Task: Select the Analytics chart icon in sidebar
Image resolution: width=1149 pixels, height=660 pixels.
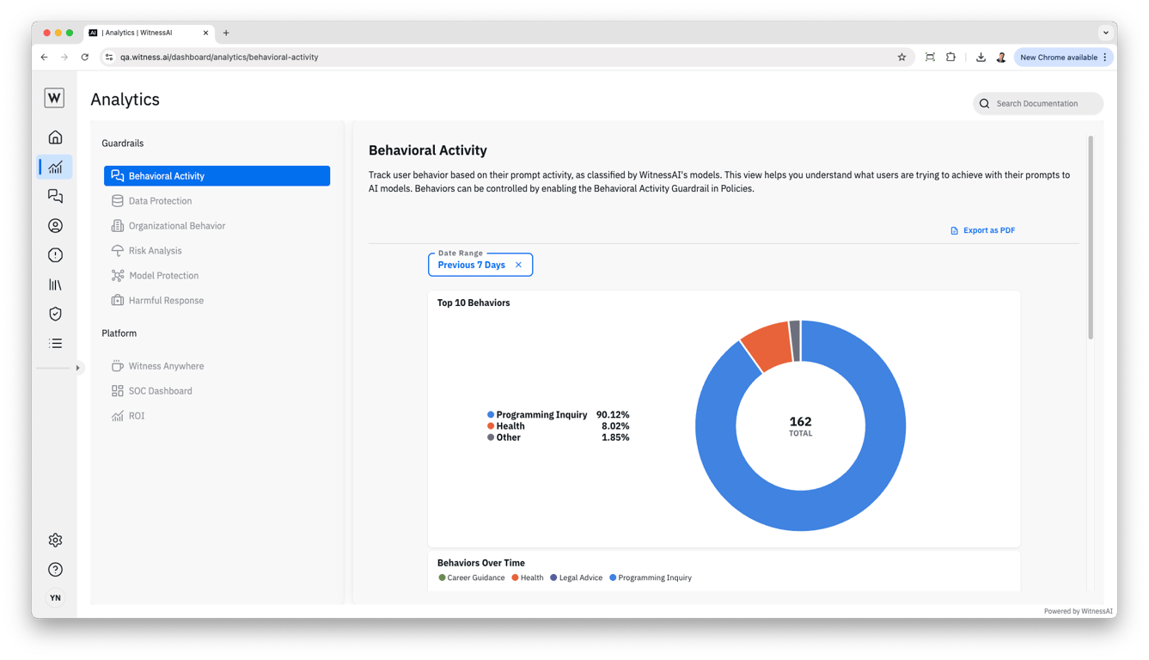Action: coord(55,167)
